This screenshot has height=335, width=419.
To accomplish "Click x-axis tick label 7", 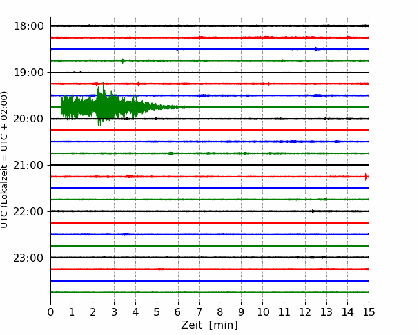I will click(x=199, y=312).
